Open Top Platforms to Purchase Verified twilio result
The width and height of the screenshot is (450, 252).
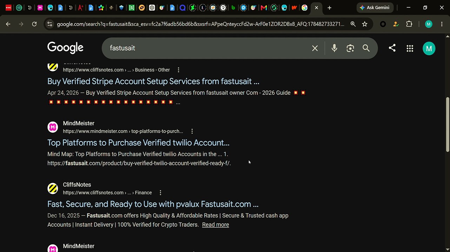point(138,143)
